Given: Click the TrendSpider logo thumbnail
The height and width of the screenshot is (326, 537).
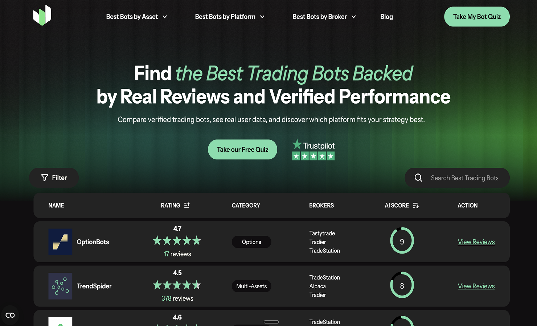Looking at the screenshot, I should [60, 286].
